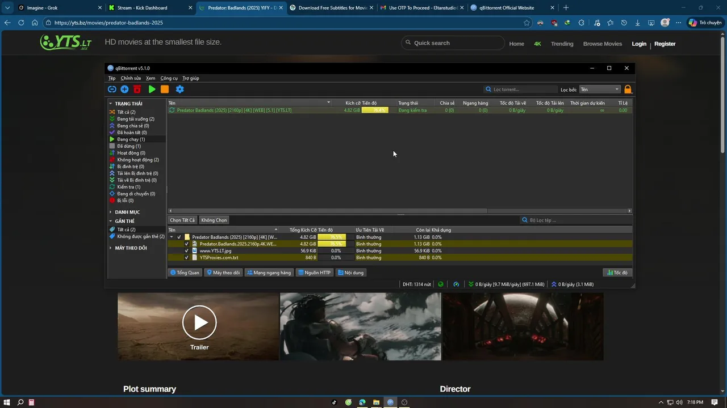Collapse the GẮN THẺ sidebar section
This screenshot has width=727, height=408.
(x=111, y=221)
